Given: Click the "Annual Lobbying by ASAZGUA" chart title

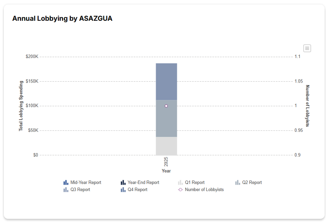Looking at the screenshot, I should (x=62, y=18).
